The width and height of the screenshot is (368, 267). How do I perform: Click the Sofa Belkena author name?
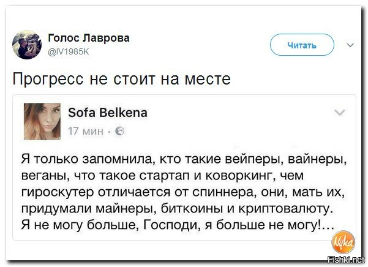(x=108, y=113)
